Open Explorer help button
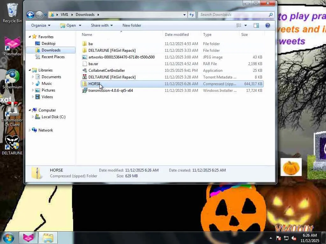This screenshot has height=244, width=326. pyautogui.click(x=267, y=25)
